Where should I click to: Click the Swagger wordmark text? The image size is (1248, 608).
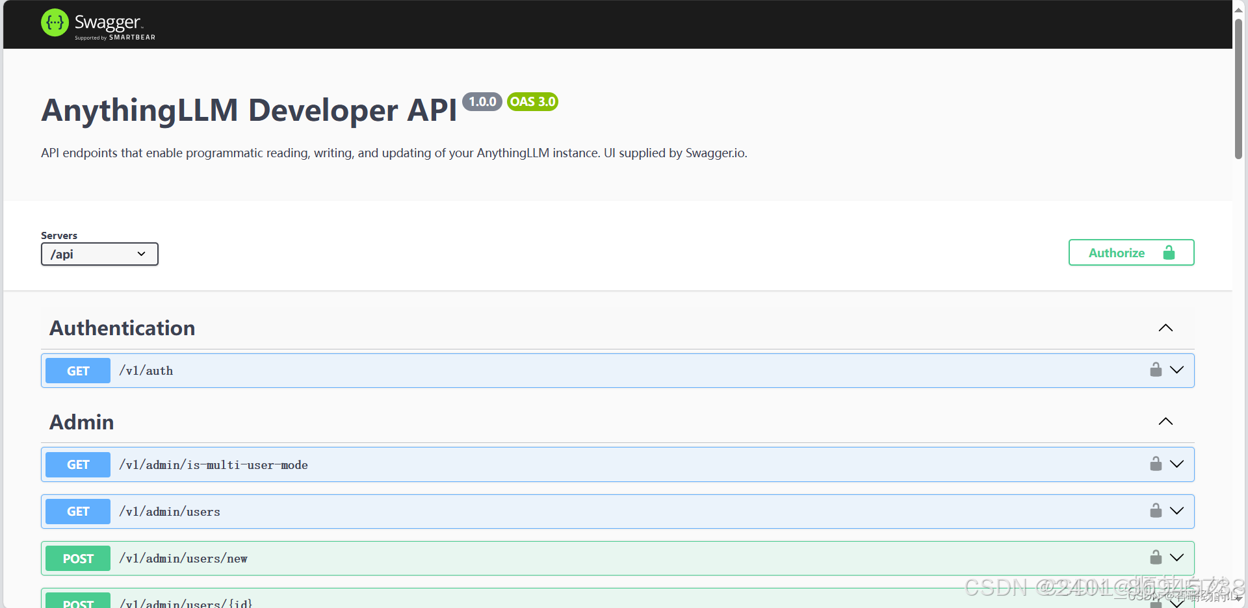coord(108,22)
